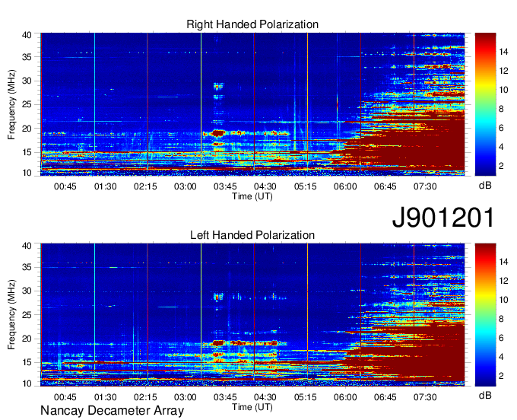The image size is (517, 420).
Task: Click the 03:00 time tick of Right Handed plot
Action: tap(186, 186)
